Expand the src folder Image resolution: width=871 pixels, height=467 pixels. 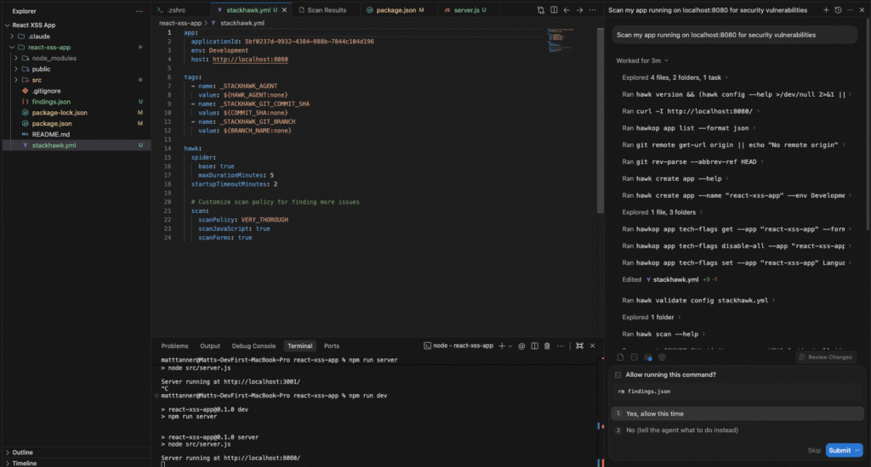pos(16,80)
